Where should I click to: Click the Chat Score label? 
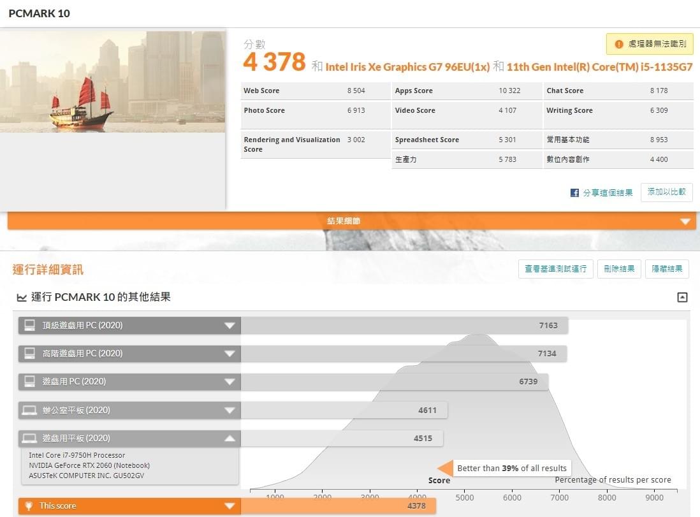(565, 91)
